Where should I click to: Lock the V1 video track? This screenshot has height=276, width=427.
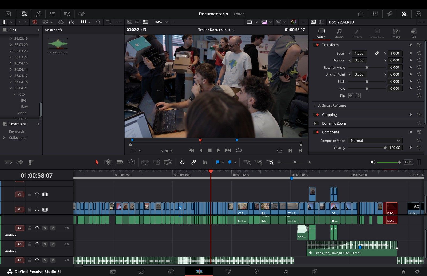pyautogui.click(x=30, y=210)
